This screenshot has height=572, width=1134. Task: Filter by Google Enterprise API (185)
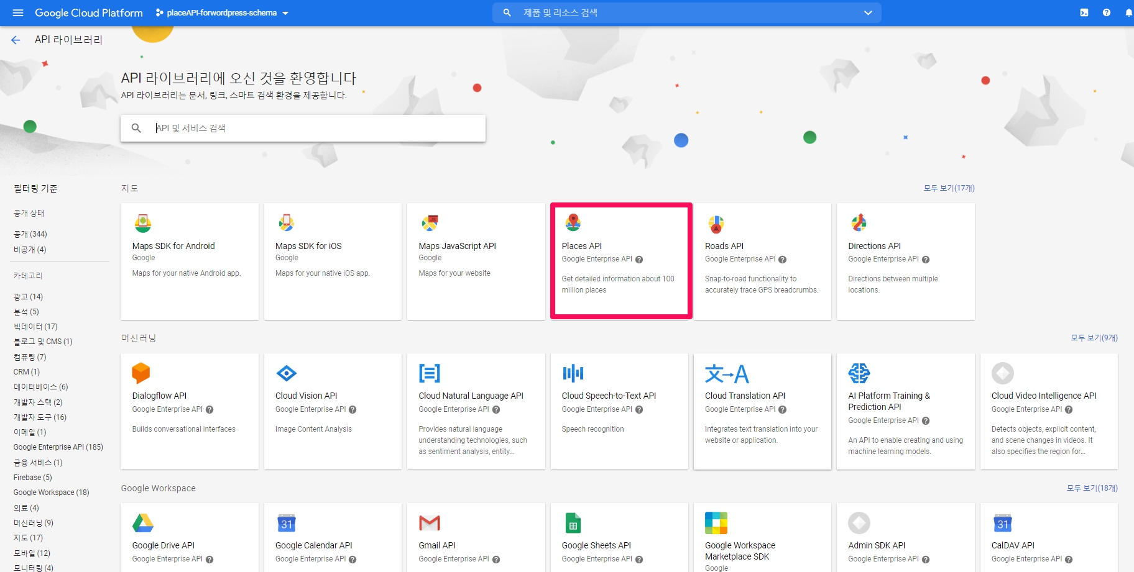pos(58,447)
